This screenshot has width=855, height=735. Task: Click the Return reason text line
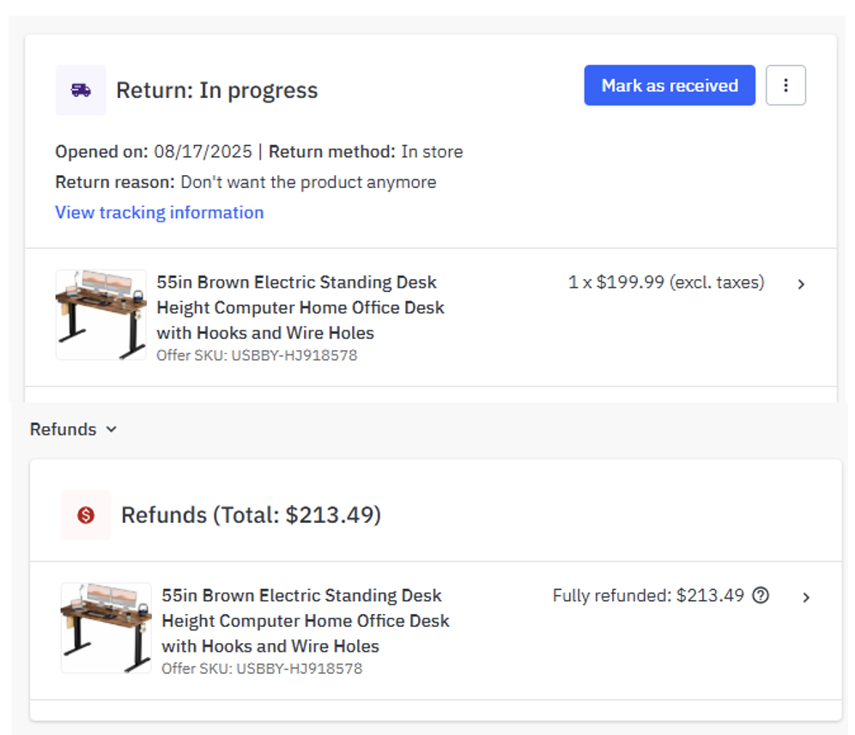coord(246,182)
